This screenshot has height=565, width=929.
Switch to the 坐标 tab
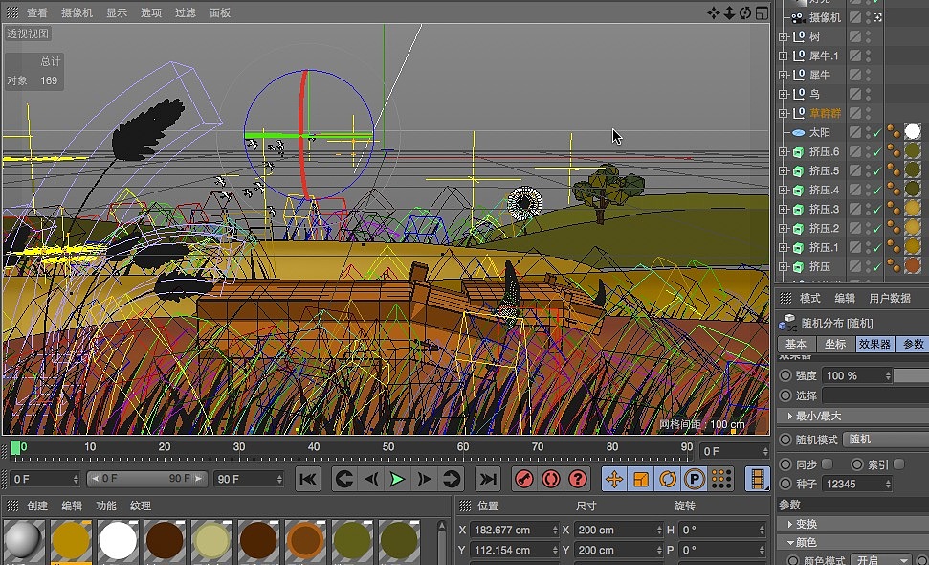835,344
